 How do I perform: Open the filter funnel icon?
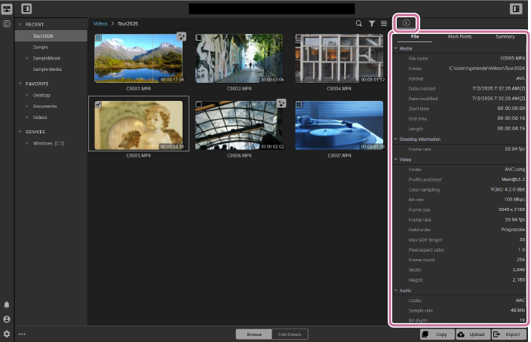[372, 23]
